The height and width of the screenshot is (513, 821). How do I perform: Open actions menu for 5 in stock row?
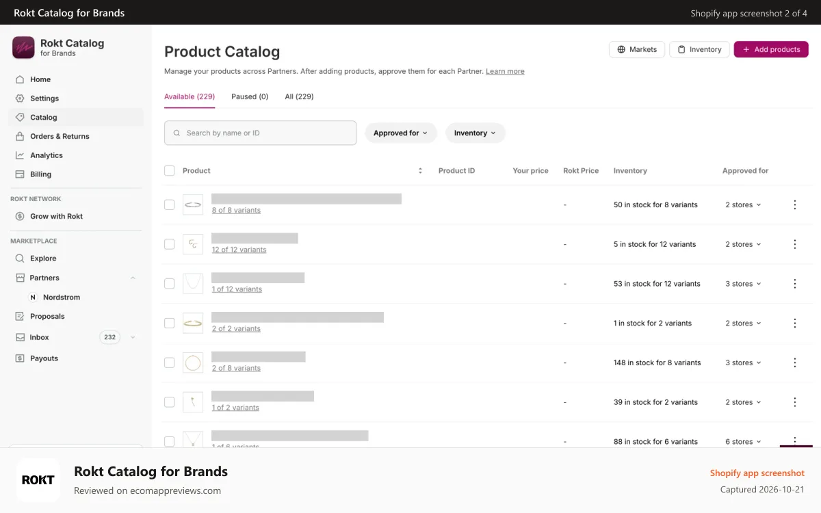795,244
